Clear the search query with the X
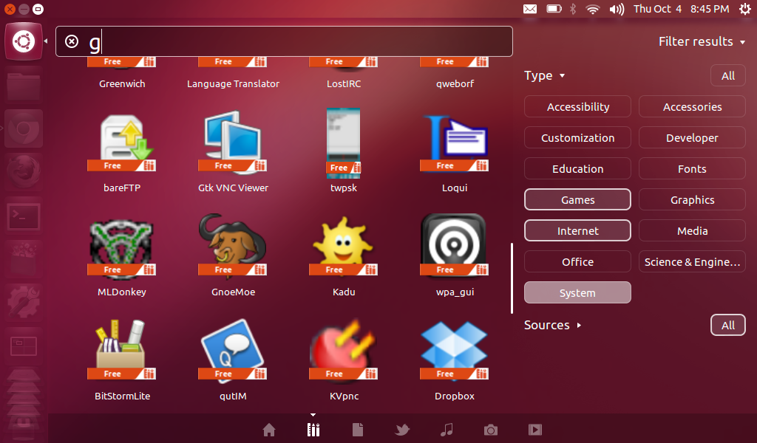This screenshot has height=443, width=757. [72, 41]
